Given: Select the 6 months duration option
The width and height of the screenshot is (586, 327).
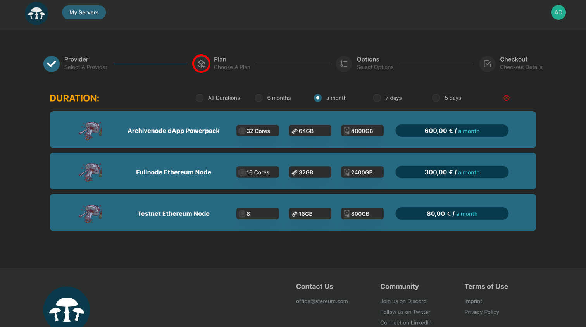Looking at the screenshot, I should (259, 98).
